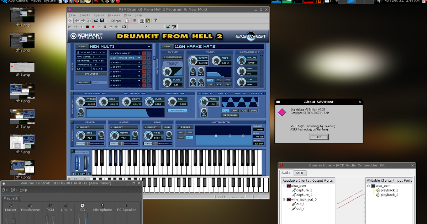Select the Record icon in the transport toolbar

[x=93, y=26]
